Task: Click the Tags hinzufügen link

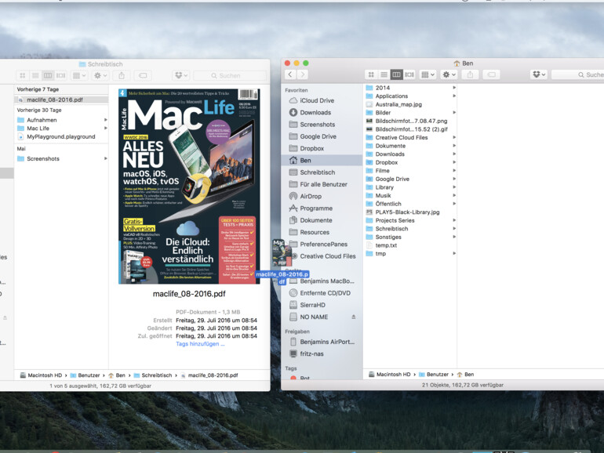Action: click(199, 343)
